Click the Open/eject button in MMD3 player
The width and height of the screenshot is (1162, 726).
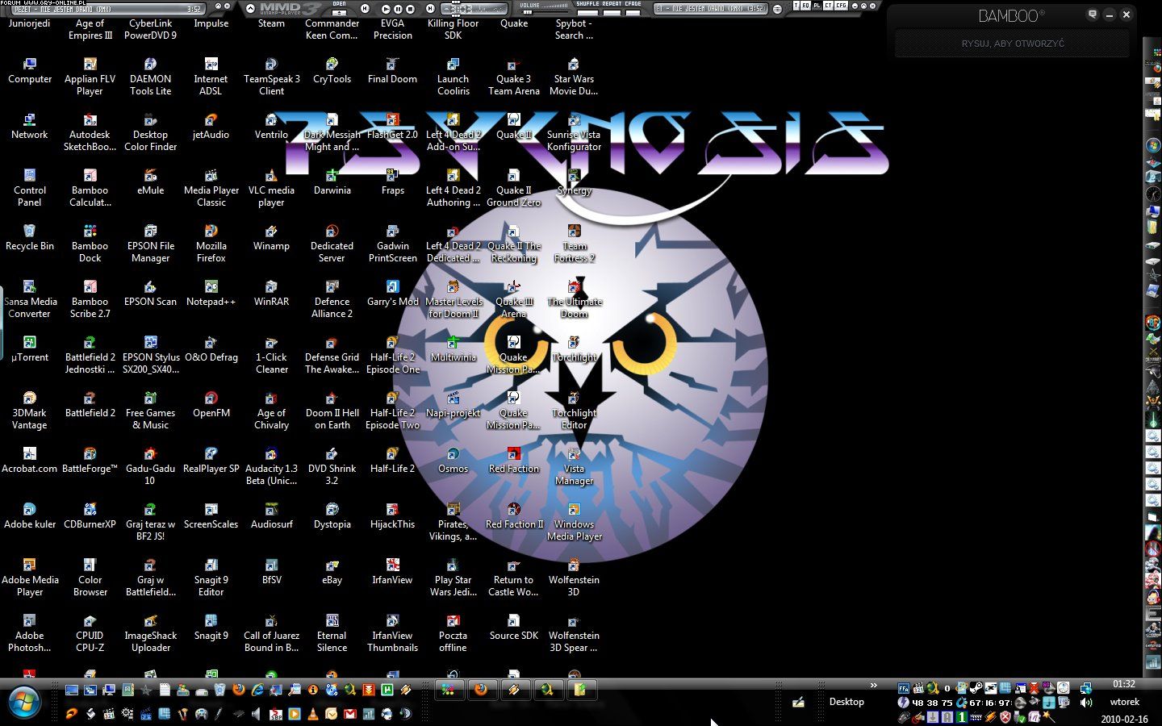[339, 11]
